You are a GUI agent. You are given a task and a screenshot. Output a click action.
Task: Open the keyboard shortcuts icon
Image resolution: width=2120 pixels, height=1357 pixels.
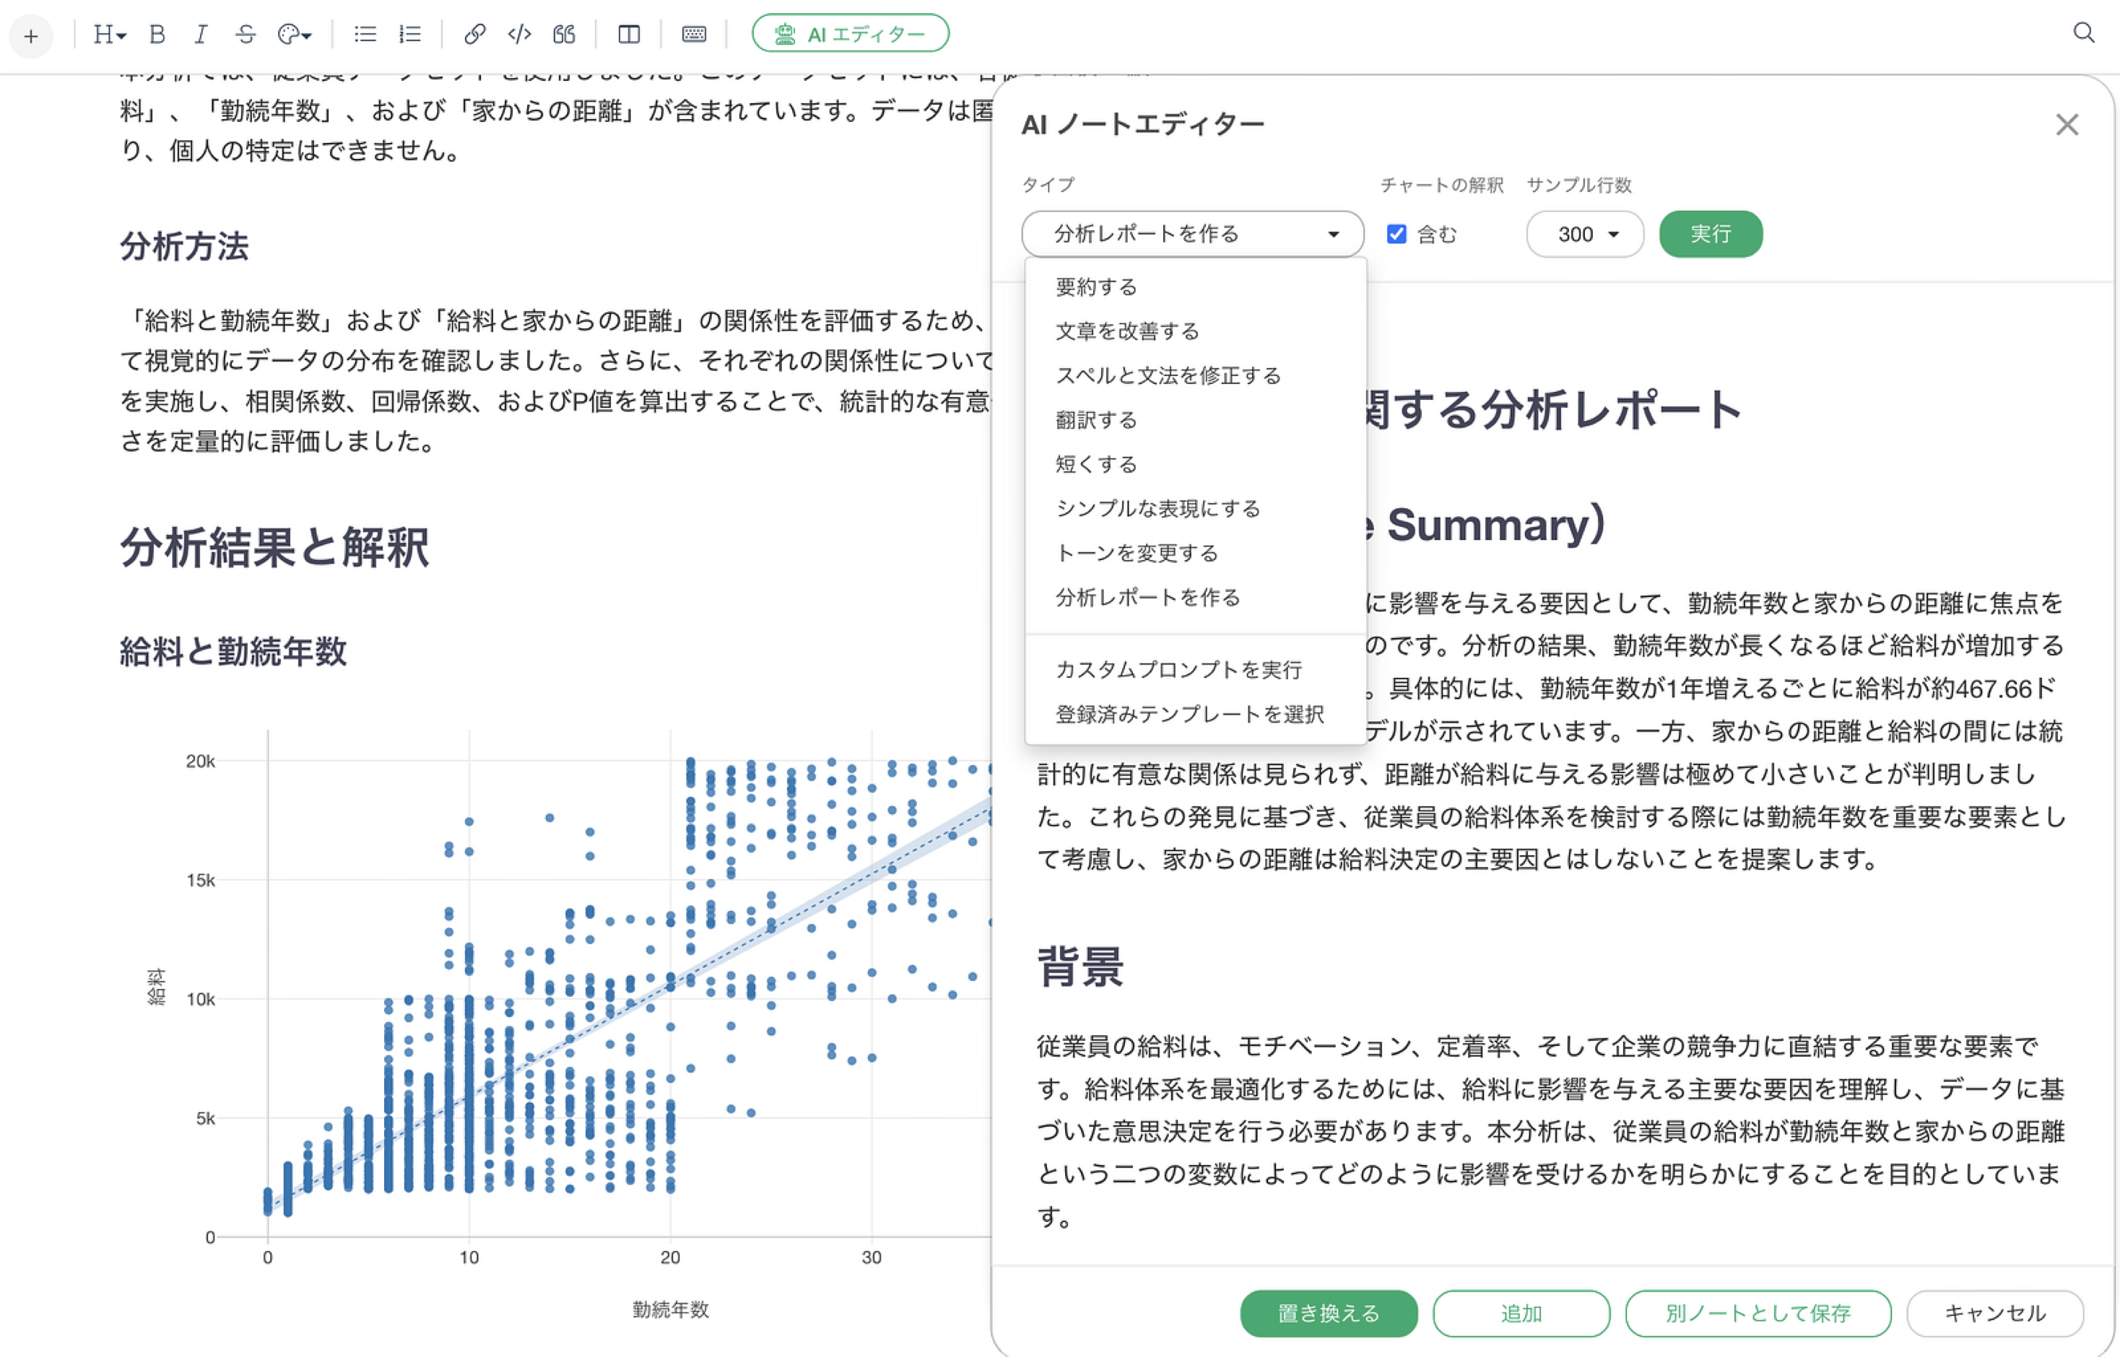click(x=694, y=35)
